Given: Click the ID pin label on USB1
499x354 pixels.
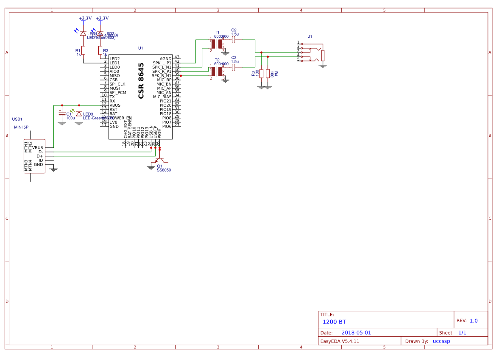Looking at the screenshot, I should point(41,160).
